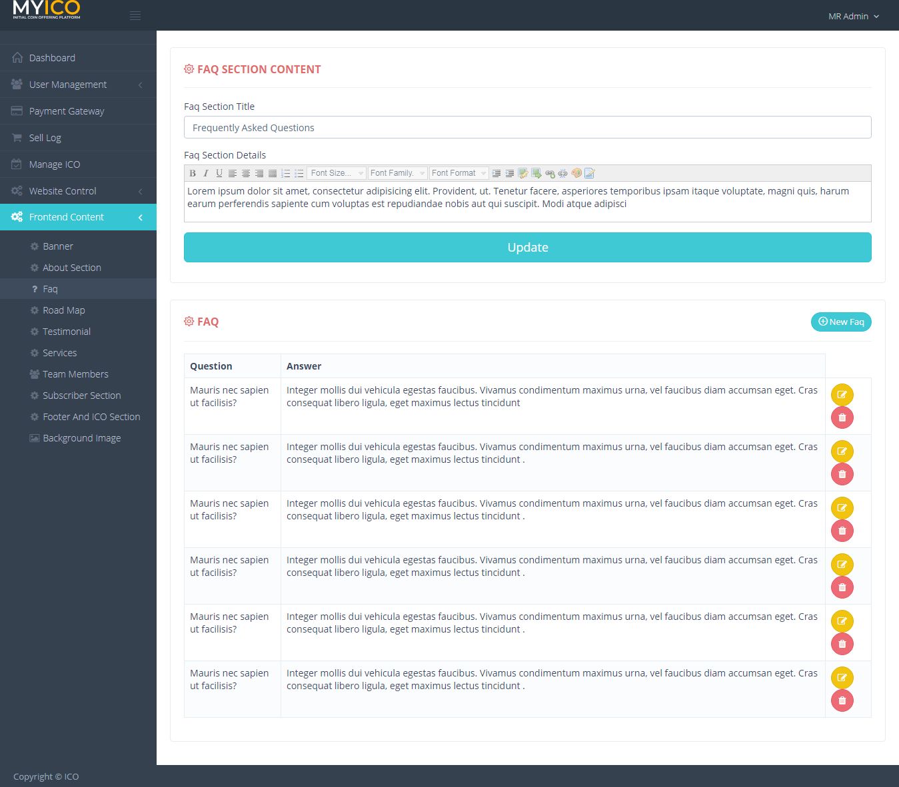Underline the selected details text
Image resolution: width=899 pixels, height=787 pixels.
[219, 173]
